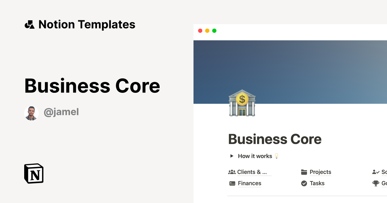Click the @jamel creator link
This screenshot has height=203, width=387.
61,112
